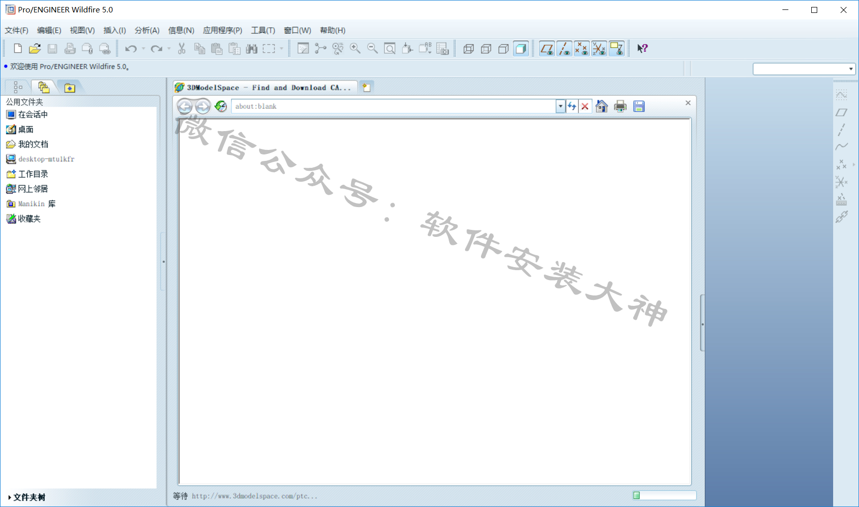Click the Zoom Out magnifier icon
The image size is (859, 507).
click(373, 48)
